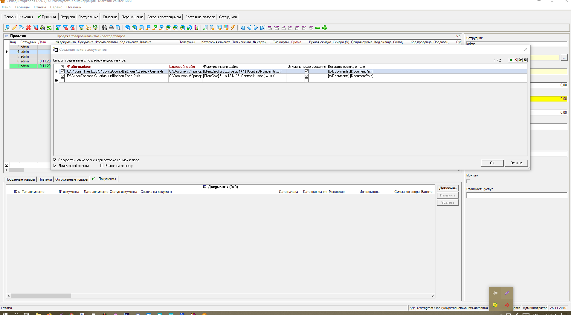
Task: Collapse the Продажи table header icon
Action: [7, 36]
